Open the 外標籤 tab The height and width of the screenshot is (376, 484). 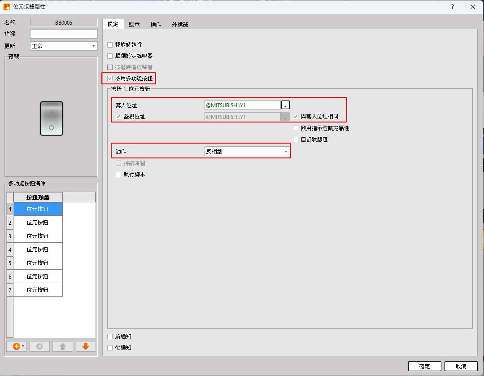(x=180, y=25)
